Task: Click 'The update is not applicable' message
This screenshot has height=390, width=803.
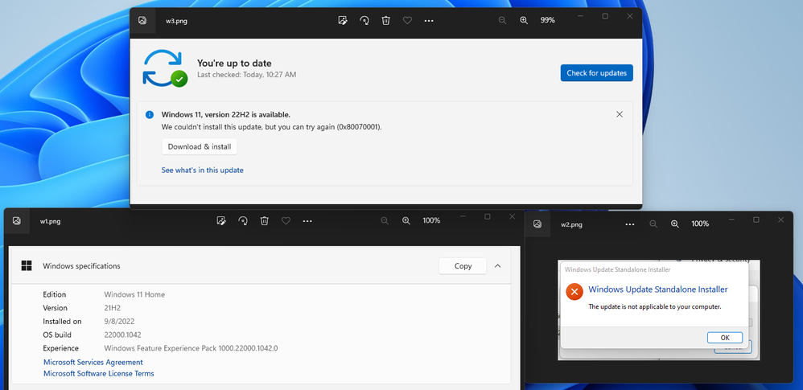Action: [x=654, y=307]
